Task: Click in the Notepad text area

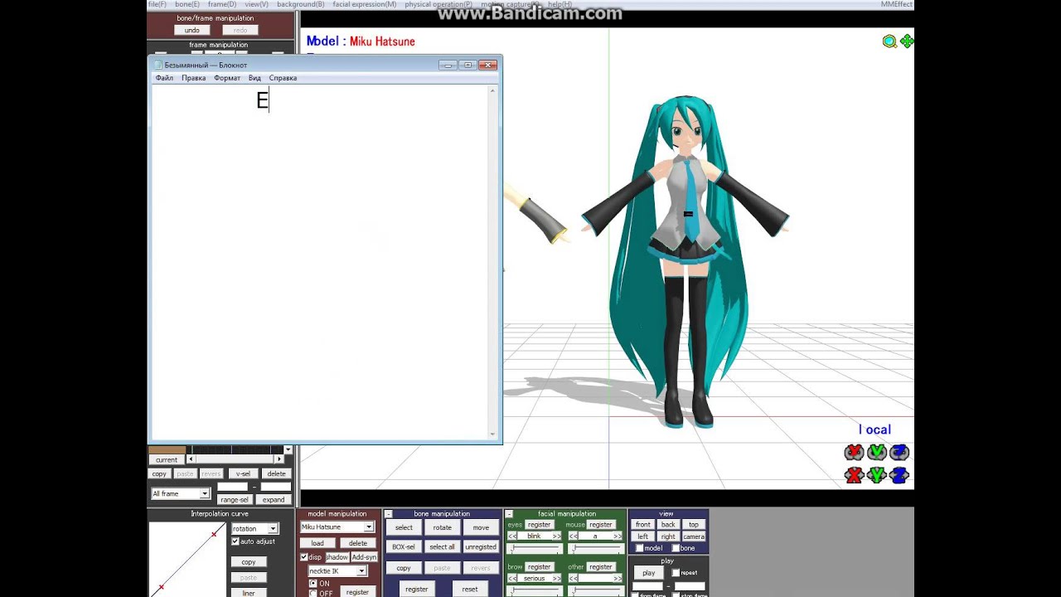Action: pyautogui.click(x=320, y=262)
